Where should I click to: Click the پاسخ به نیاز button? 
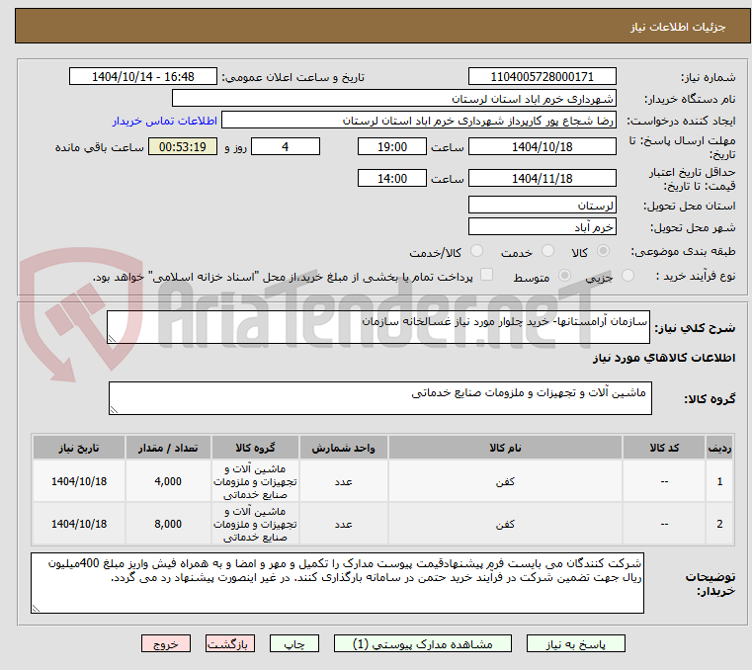tap(575, 644)
